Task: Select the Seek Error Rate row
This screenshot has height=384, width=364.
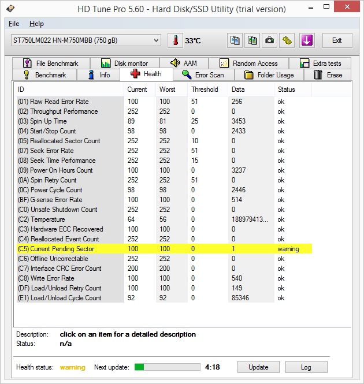Action: click(164, 151)
